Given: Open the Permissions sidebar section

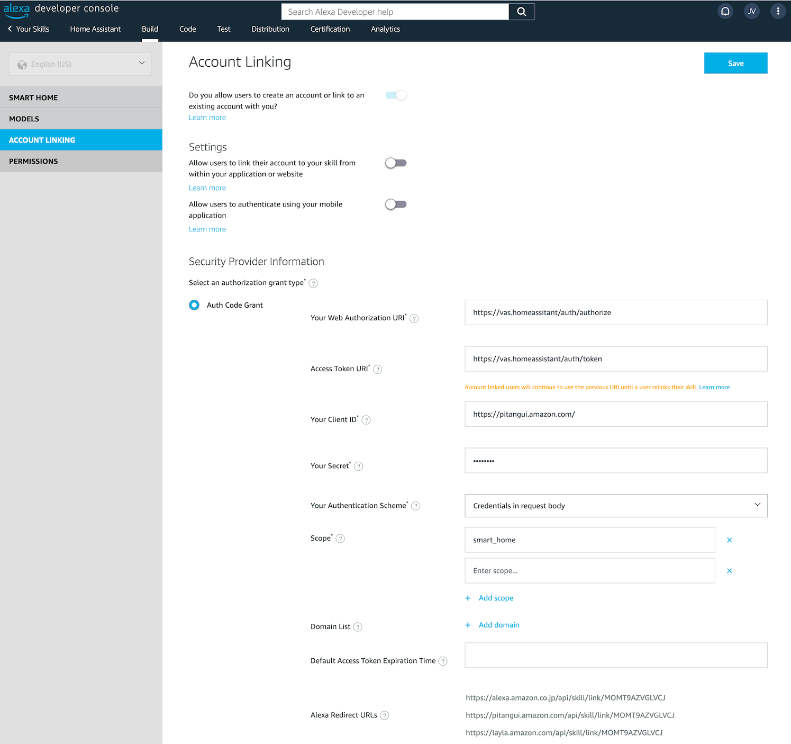Looking at the screenshot, I should [x=33, y=161].
